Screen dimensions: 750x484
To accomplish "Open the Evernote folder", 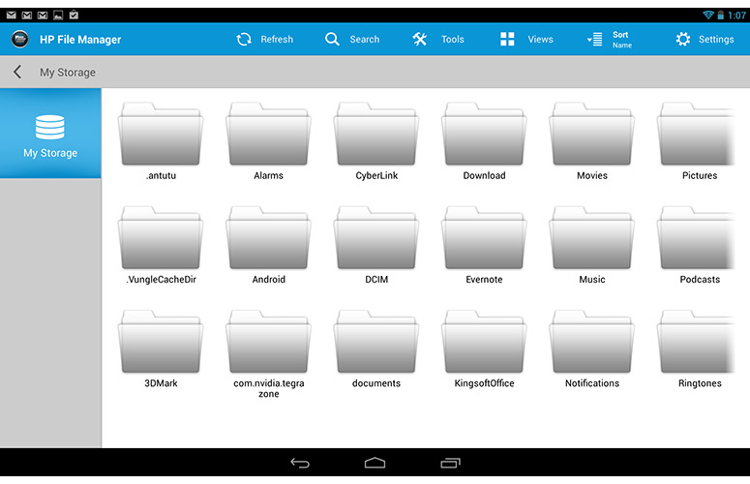I will 484,245.
